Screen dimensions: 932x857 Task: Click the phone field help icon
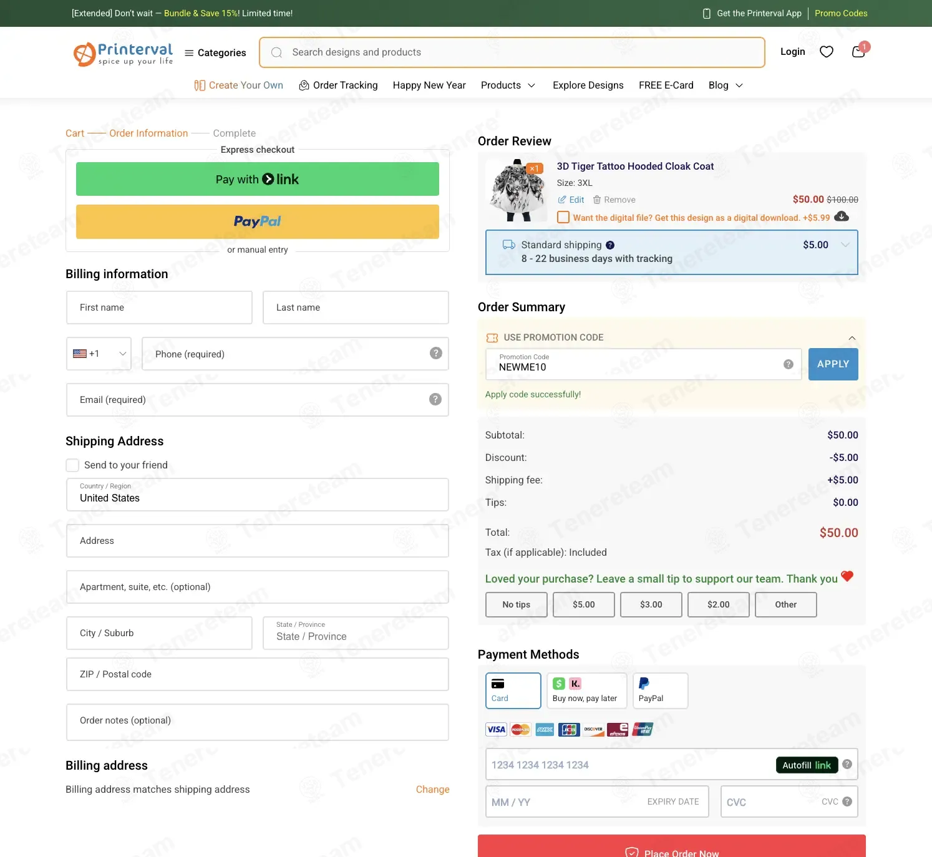[x=435, y=353]
